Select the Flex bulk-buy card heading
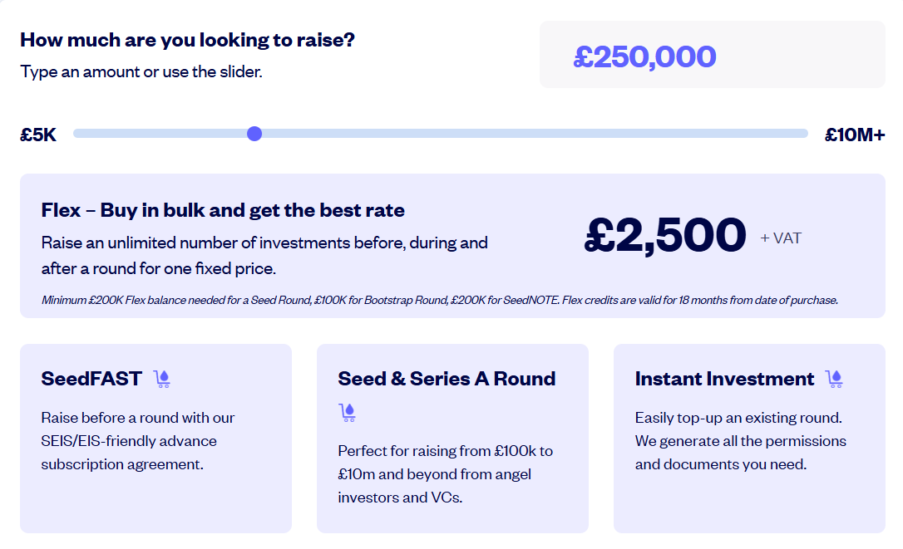The width and height of the screenshot is (903, 549). [x=223, y=210]
